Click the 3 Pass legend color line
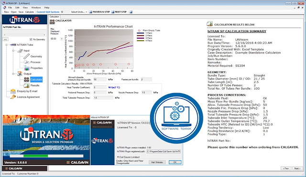The width and height of the screenshot is (306, 177). (141, 38)
